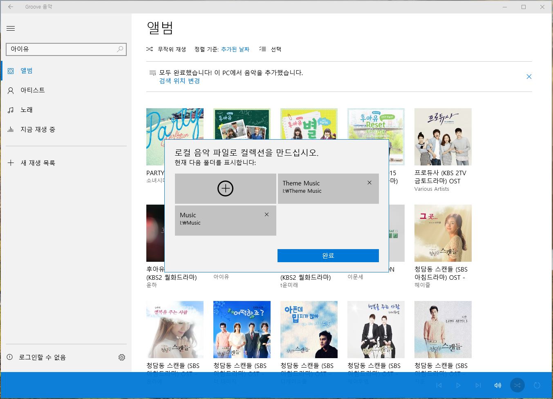The height and width of the screenshot is (399, 553).
Task: Select the Music folder tile
Action: coord(226,221)
